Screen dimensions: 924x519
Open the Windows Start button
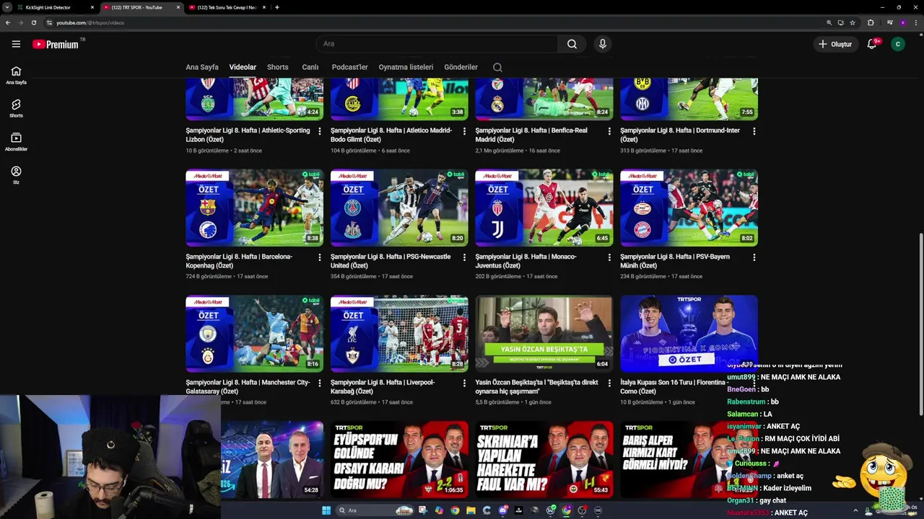click(326, 510)
